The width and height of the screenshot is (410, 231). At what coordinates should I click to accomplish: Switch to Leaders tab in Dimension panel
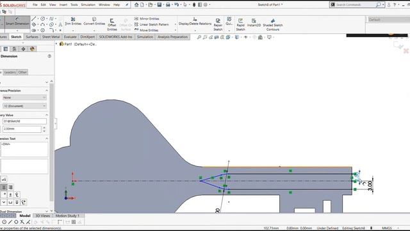click(x=10, y=73)
